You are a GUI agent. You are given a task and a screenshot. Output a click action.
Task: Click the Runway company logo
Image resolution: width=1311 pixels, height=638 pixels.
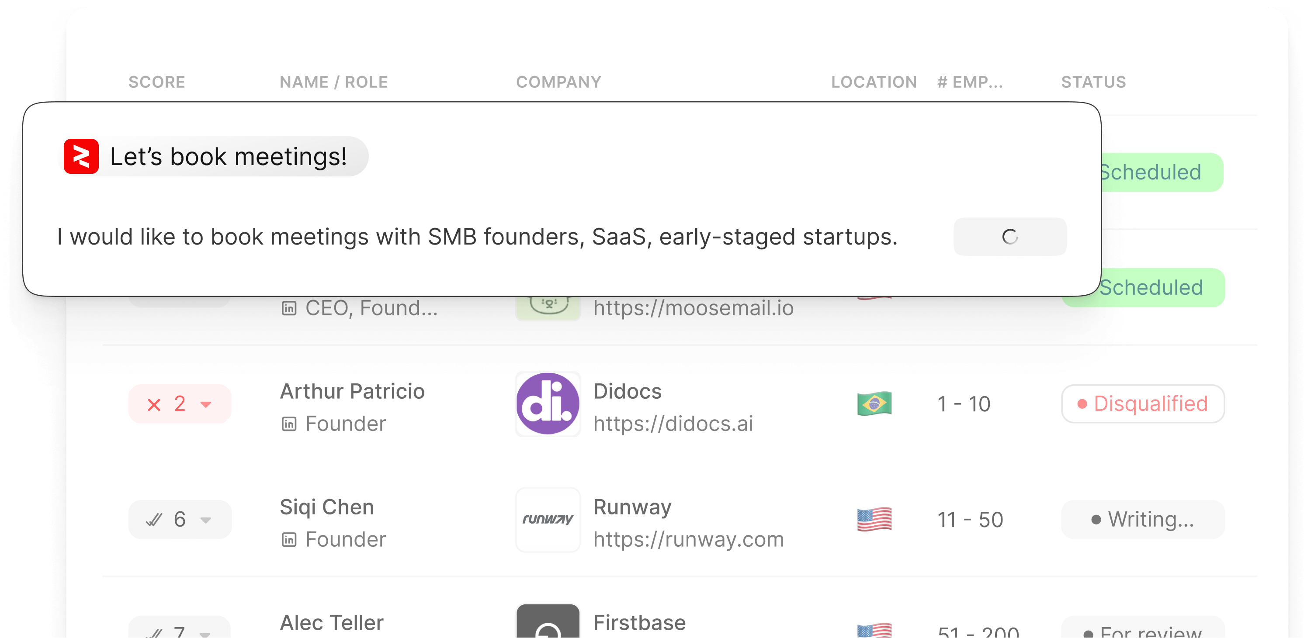[x=548, y=519]
